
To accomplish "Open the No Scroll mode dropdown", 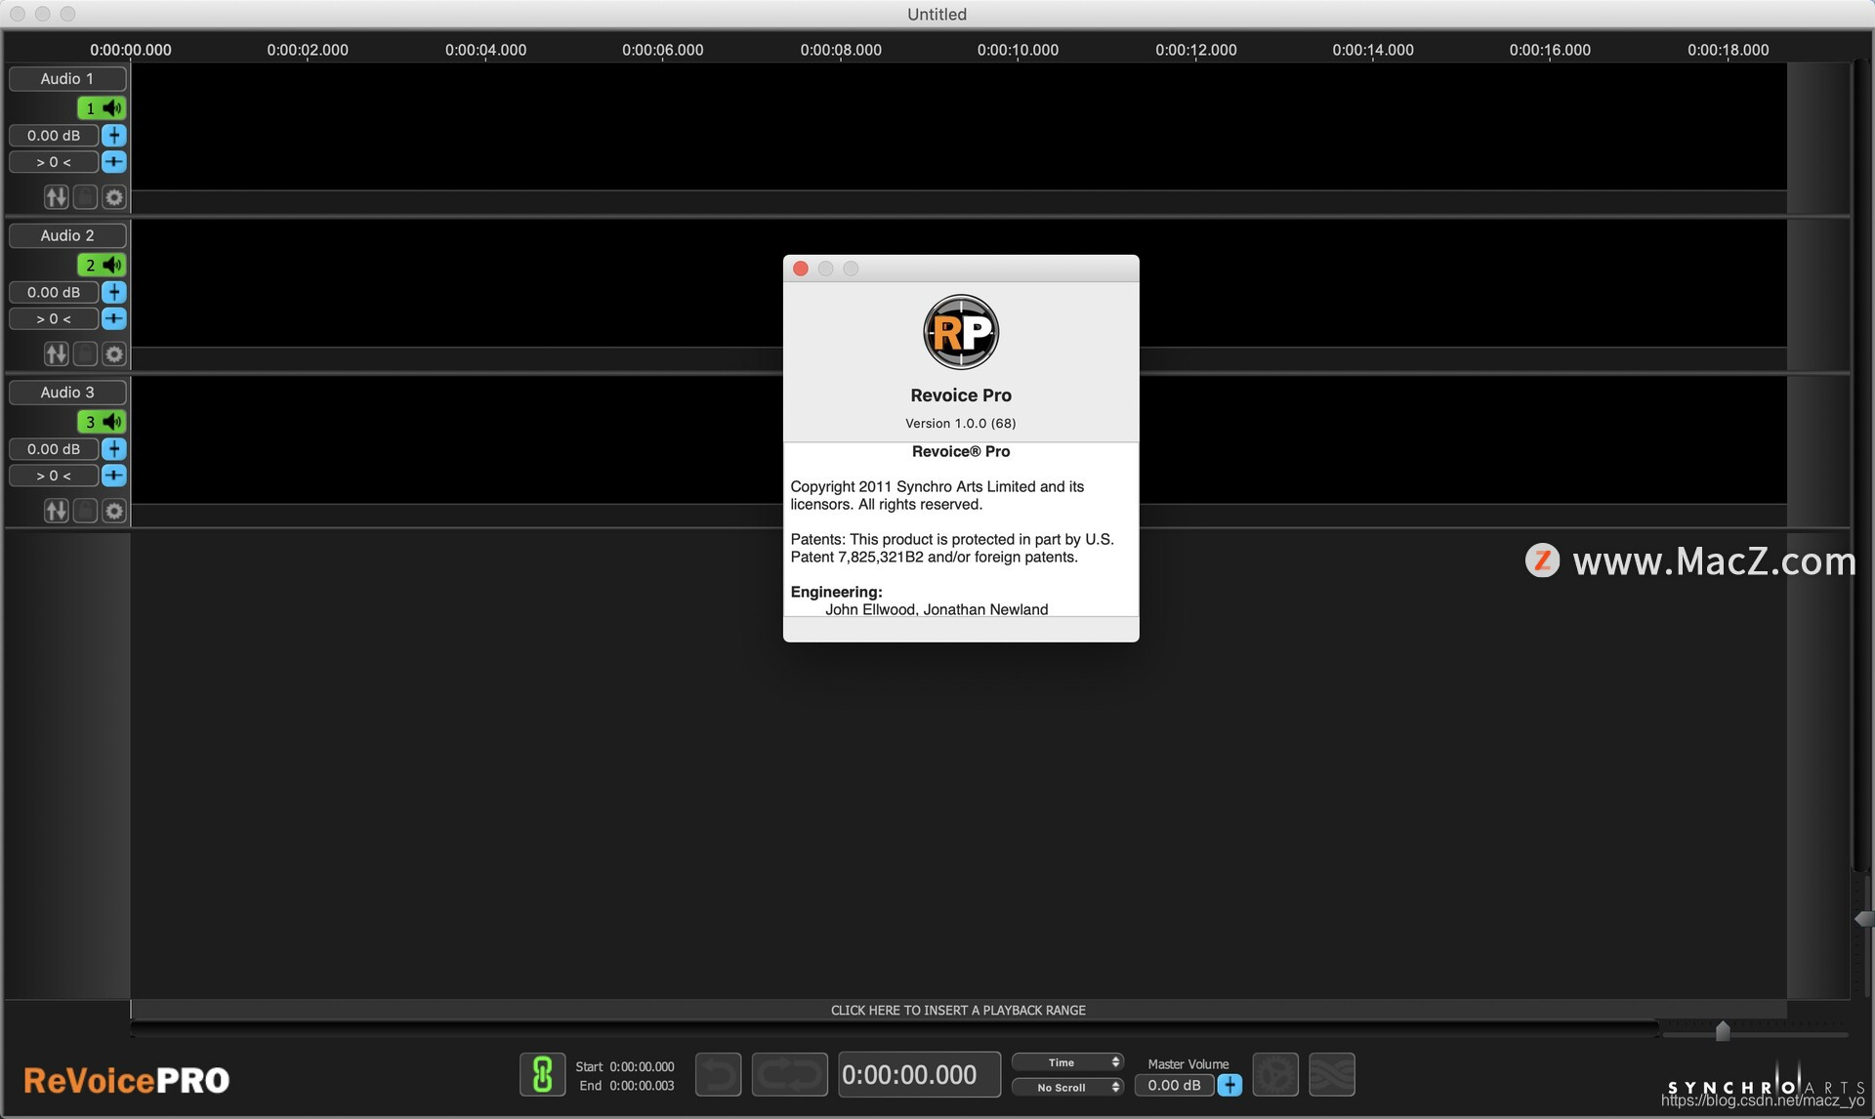I will pyautogui.click(x=1067, y=1087).
